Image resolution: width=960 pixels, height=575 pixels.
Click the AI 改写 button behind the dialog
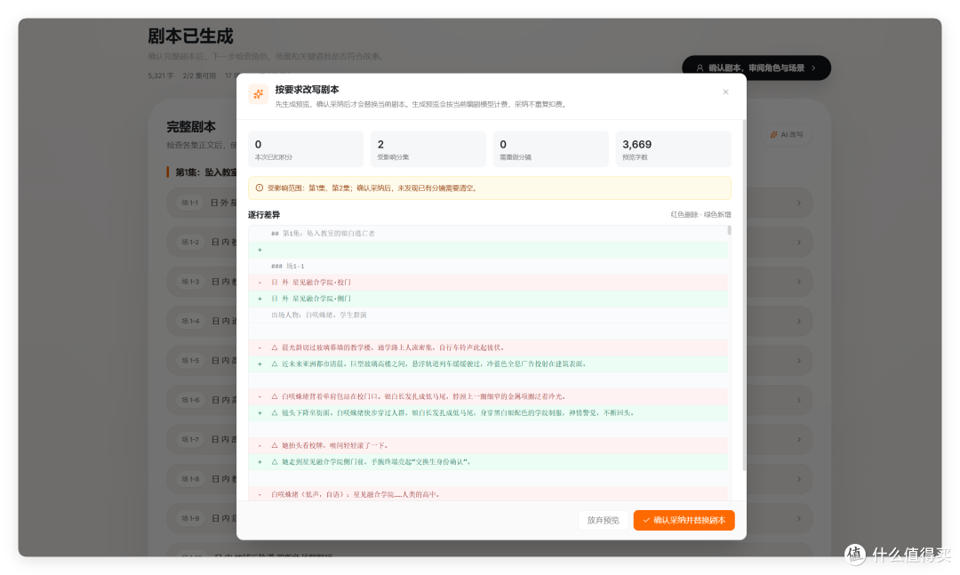click(787, 135)
